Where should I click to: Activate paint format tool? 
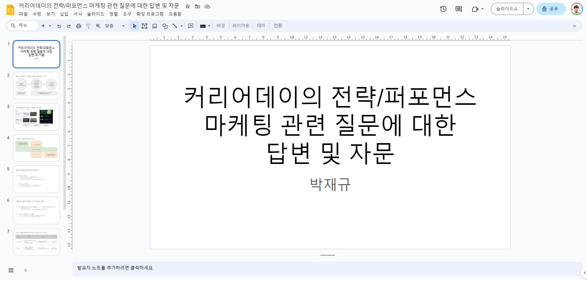pyautogui.click(x=88, y=26)
